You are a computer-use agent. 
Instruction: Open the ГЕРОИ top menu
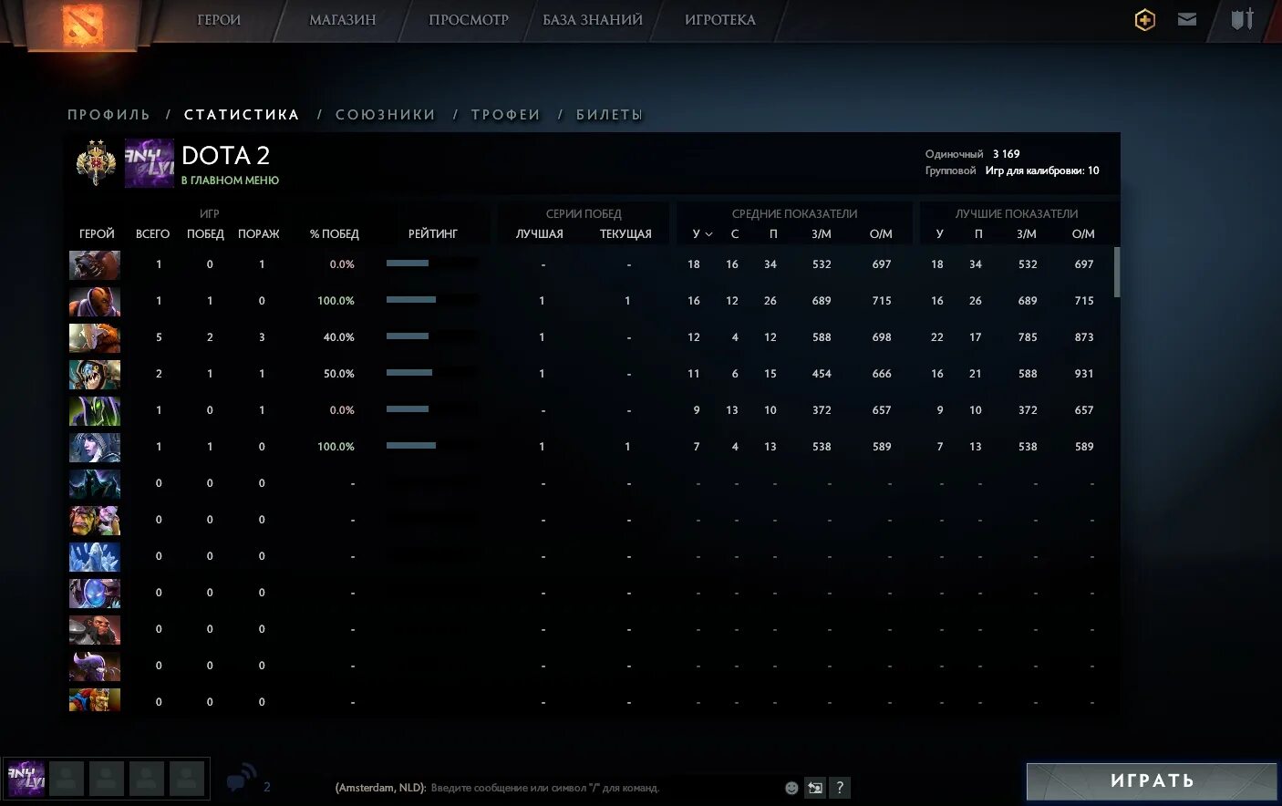click(219, 20)
